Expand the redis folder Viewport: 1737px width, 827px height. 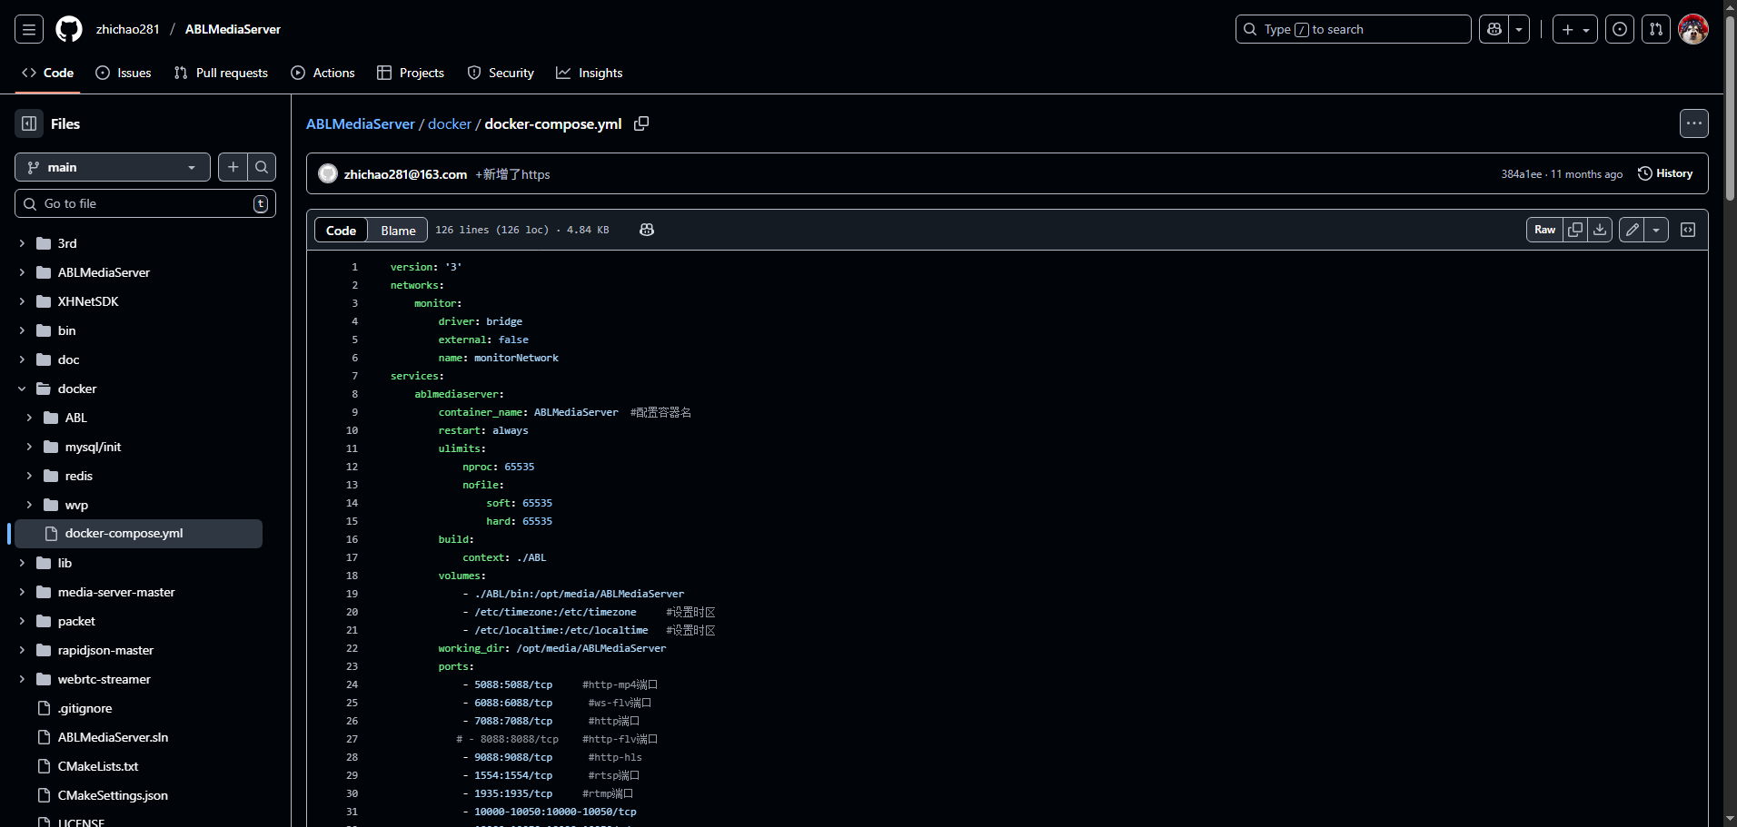click(x=29, y=476)
